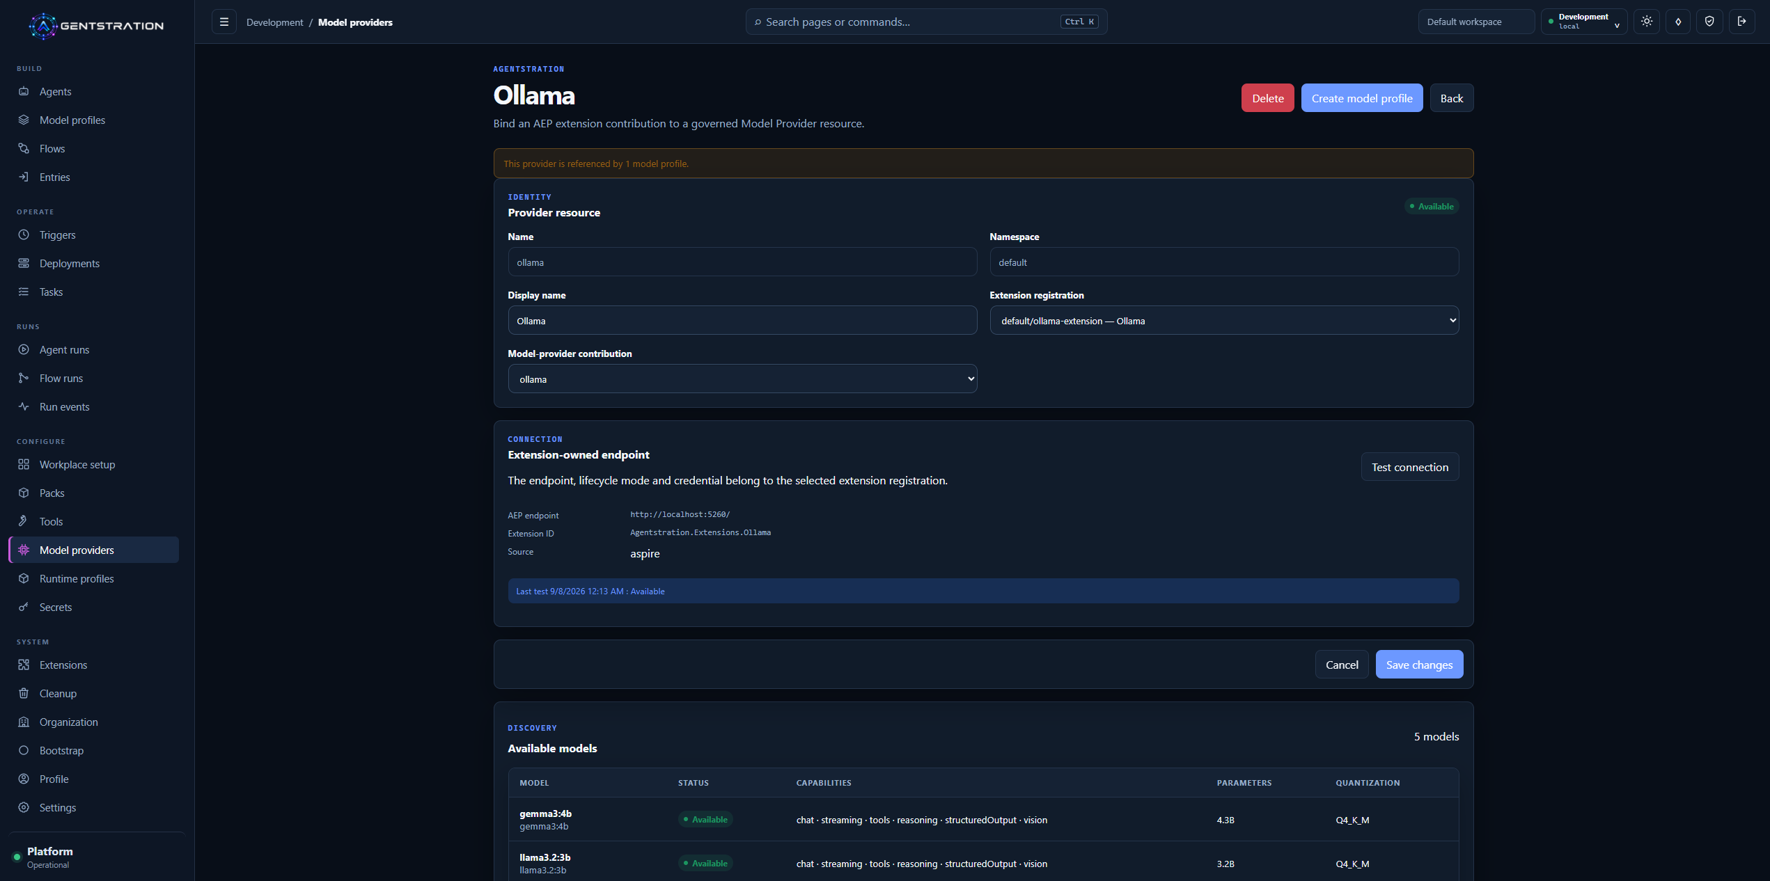The image size is (1770, 881).
Task: Click the search pages or commands box
Action: coord(926,22)
